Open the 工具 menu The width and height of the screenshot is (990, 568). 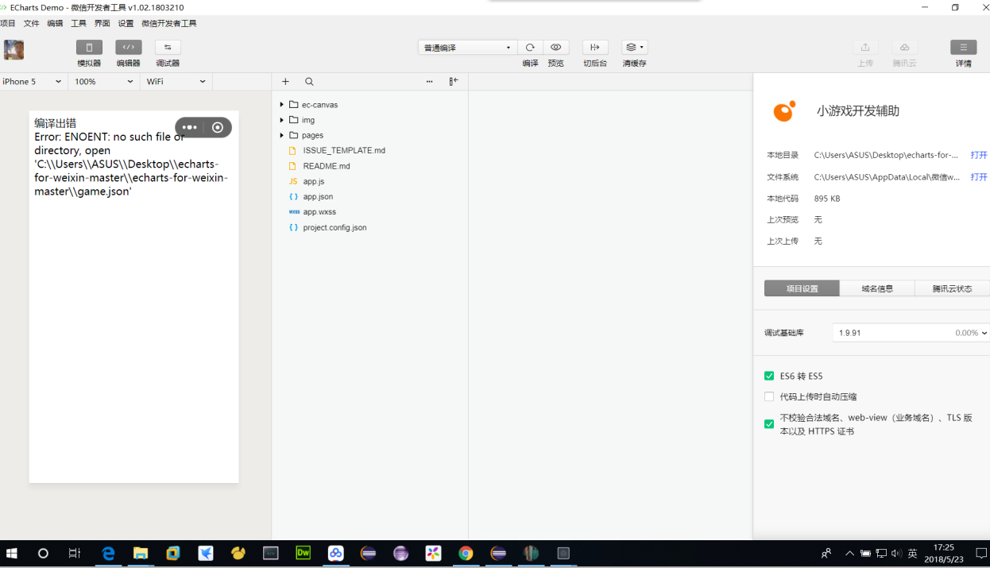pos(79,24)
